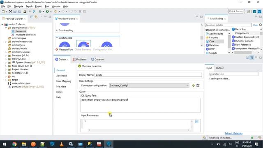The image size is (263, 148).
Task: Expand the src/main/resources folder
Action: tap(6, 42)
